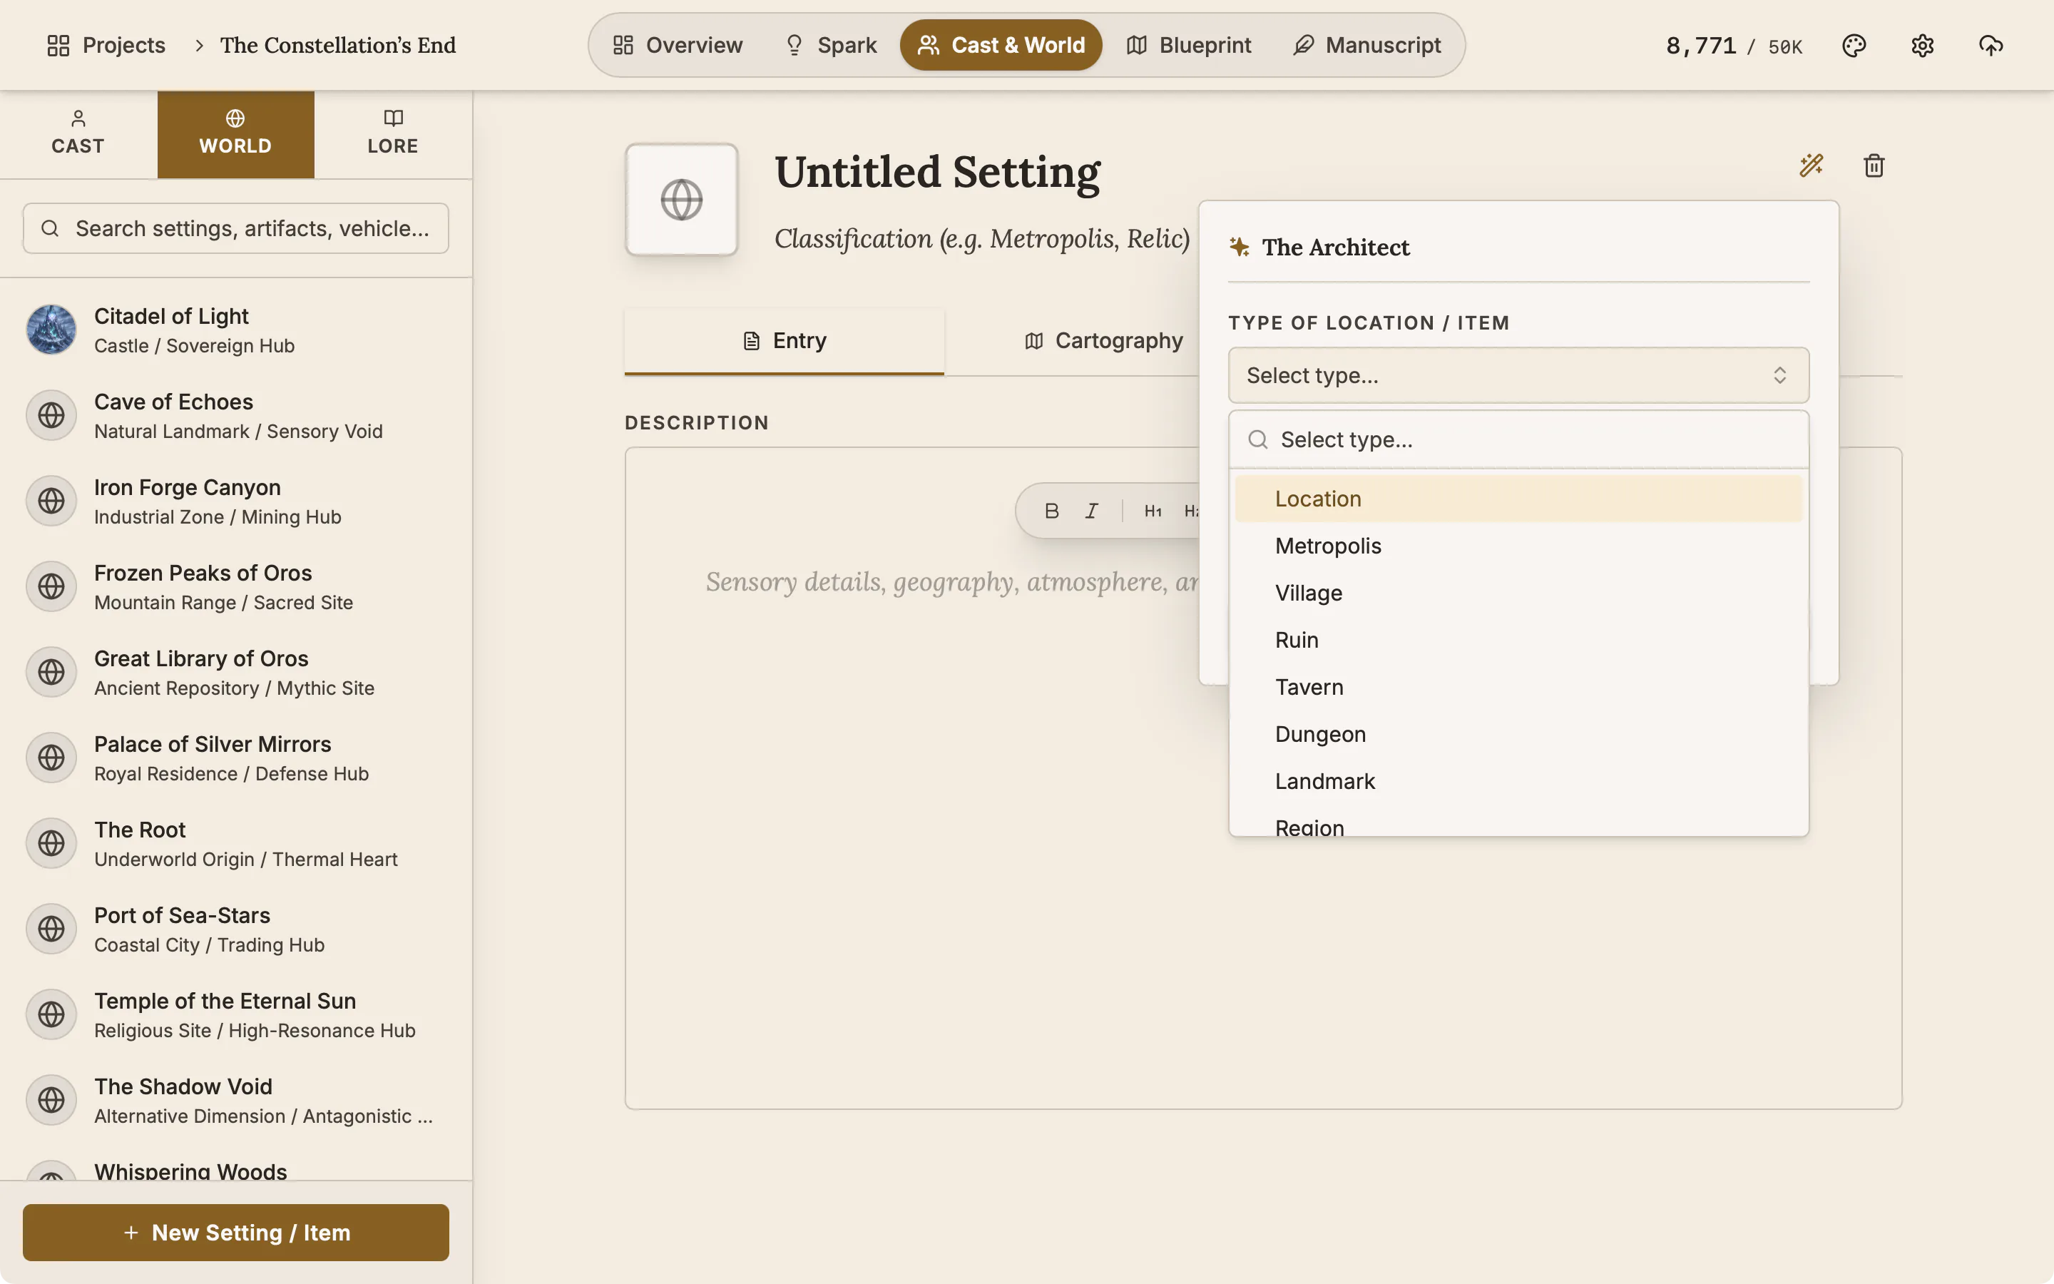Open the theme palette icon
The height and width of the screenshot is (1284, 2054).
click(x=1854, y=45)
